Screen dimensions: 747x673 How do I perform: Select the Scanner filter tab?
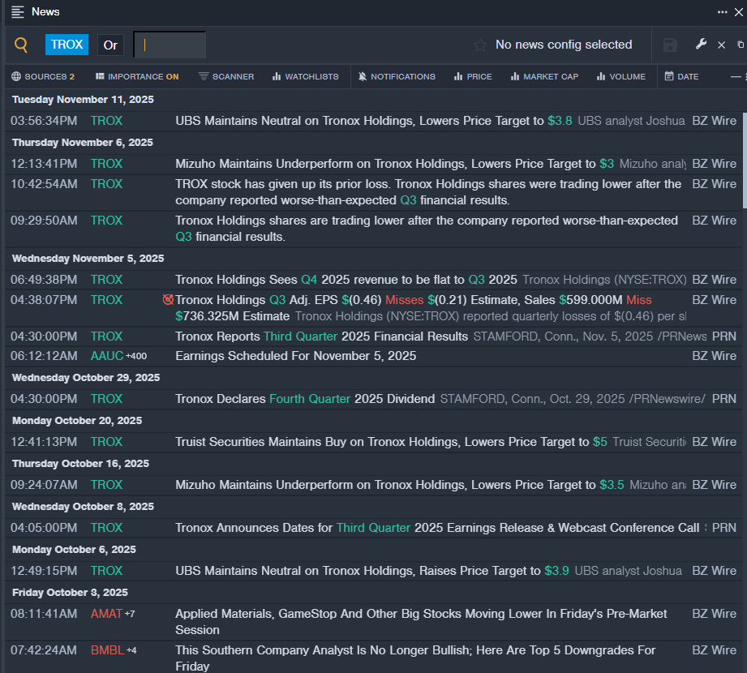[x=226, y=77]
